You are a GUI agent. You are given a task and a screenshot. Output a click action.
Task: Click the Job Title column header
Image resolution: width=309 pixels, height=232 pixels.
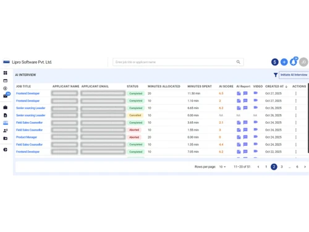click(23, 87)
